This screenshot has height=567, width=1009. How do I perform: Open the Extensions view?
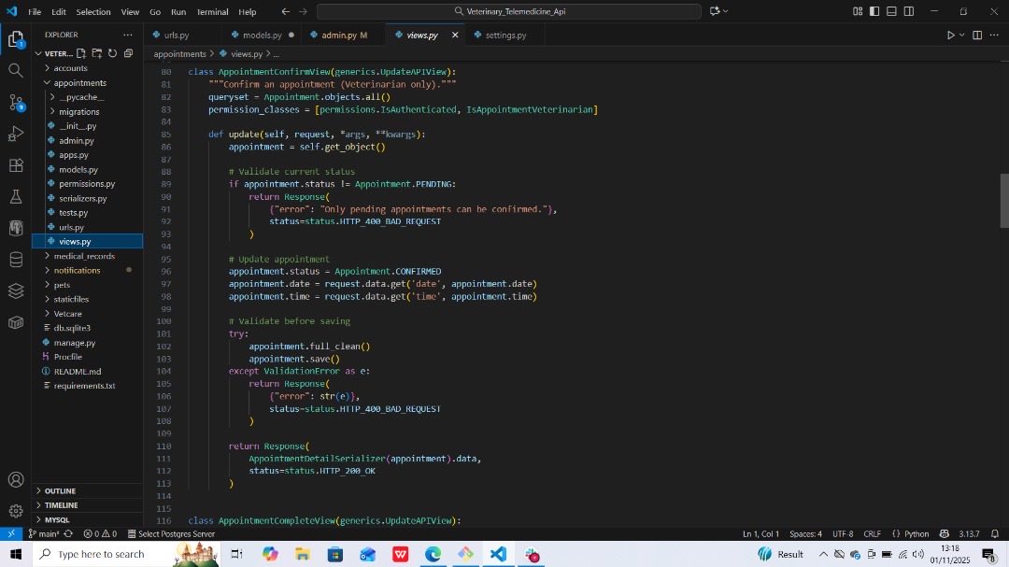tap(16, 165)
